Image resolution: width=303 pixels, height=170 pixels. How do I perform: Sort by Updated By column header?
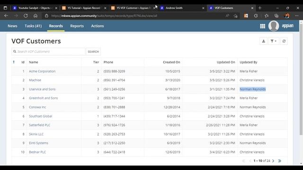pyautogui.click(x=248, y=62)
